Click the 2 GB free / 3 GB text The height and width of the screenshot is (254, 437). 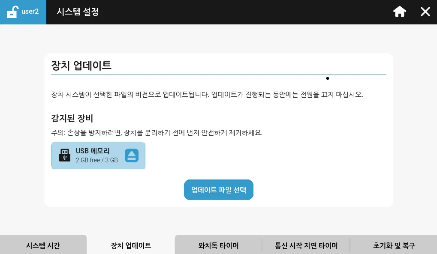point(96,160)
